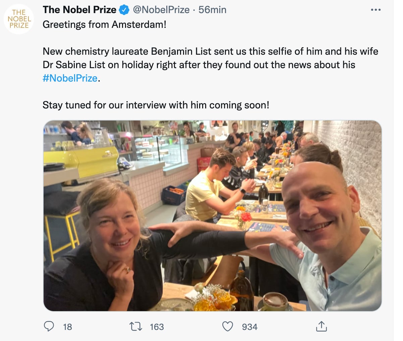Click the blue verified badge

pos(124,10)
